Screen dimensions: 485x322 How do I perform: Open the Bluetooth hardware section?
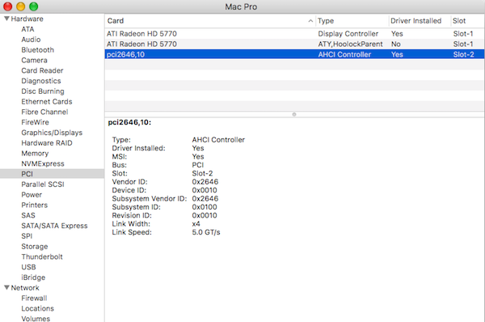pyautogui.click(x=38, y=50)
